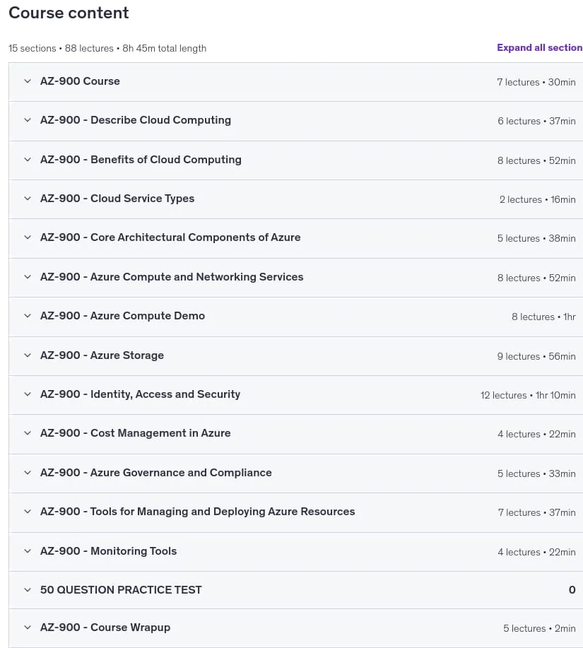Click the Expand all sections link
This screenshot has height=648, width=583.
540,47
